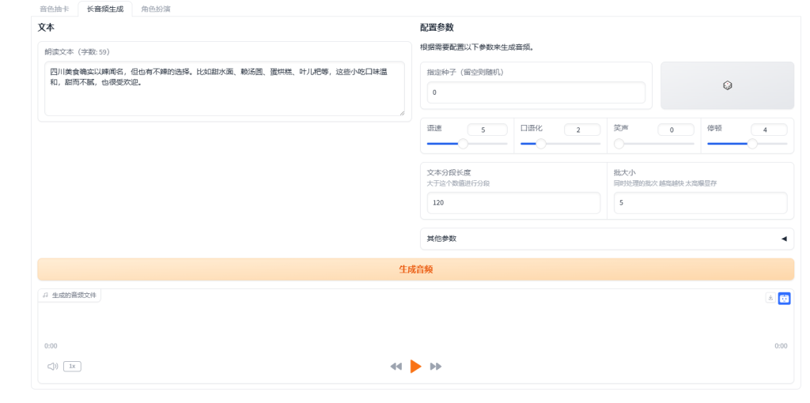Click the dice random seed button
Viewport: 810px width, 403px height.
click(727, 85)
